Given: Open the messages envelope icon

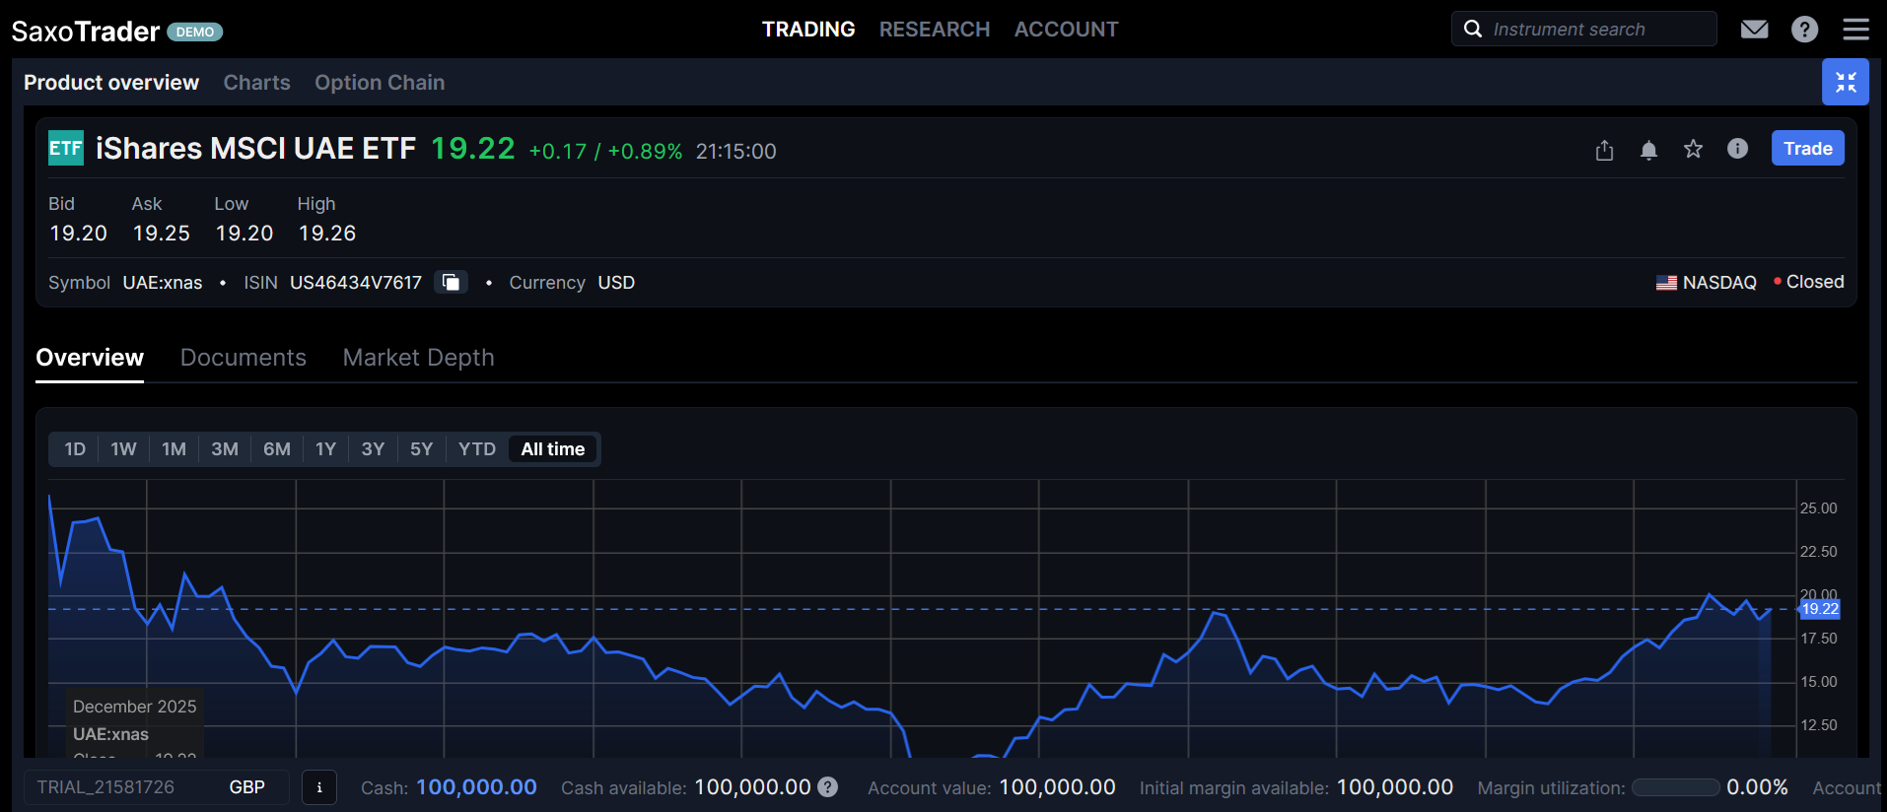Looking at the screenshot, I should pos(1754,30).
